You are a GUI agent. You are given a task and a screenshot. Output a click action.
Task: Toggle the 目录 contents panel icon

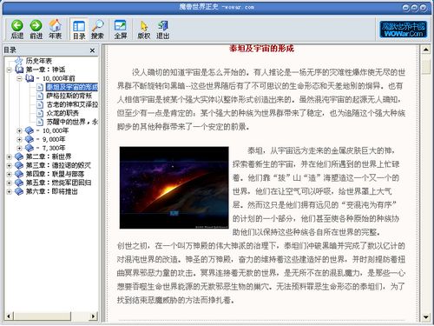[79, 26]
